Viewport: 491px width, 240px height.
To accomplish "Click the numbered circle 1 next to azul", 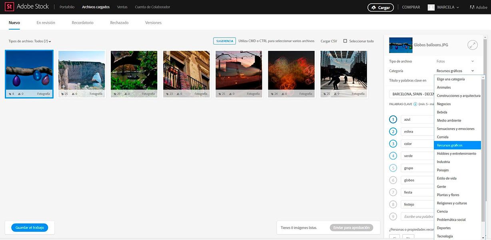I will pos(393,120).
